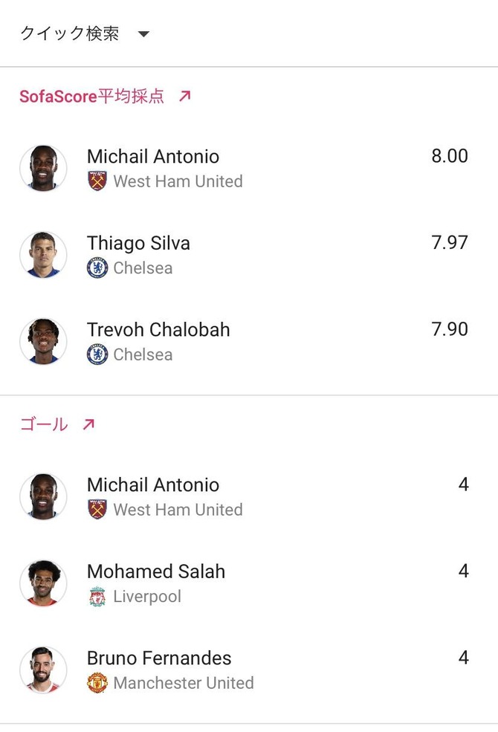Screen dimensions: 498x732
Task: Open the ゴール ranking link
Action: coord(43,424)
